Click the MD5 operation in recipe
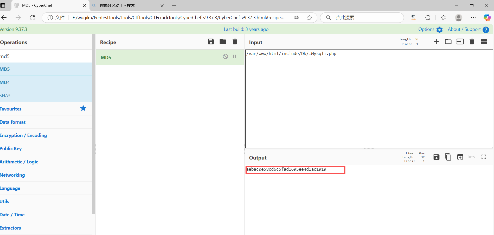 pos(170,57)
